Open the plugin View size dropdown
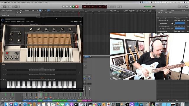The image size is (189, 106). point(76,21)
